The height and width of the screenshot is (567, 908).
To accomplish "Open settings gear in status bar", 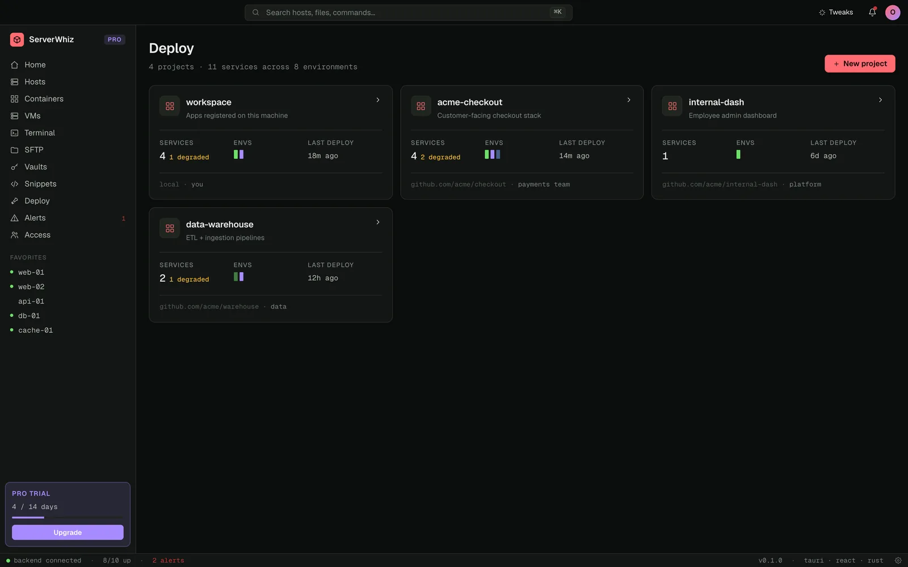I will click(898, 560).
